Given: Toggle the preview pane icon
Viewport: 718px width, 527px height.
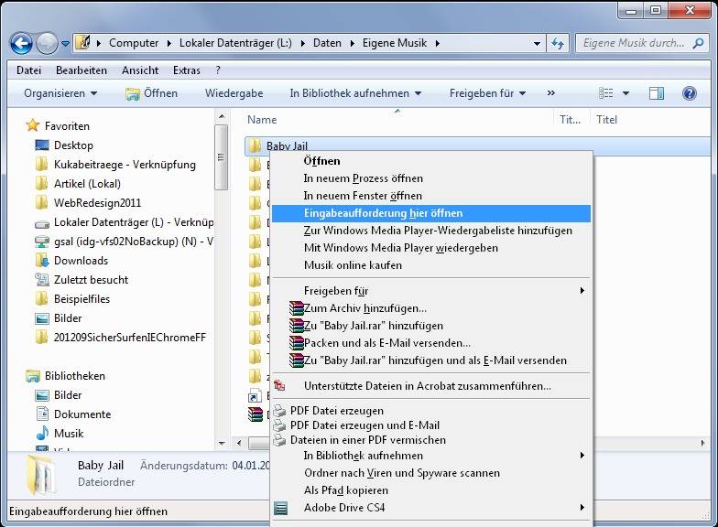Looking at the screenshot, I should coord(656,93).
